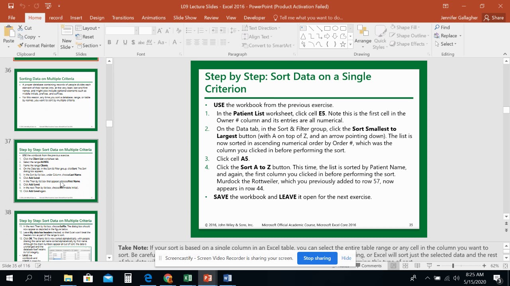This screenshot has height=286, width=510.
Task: Switch to Slide Sorter view
Action: [405, 266]
